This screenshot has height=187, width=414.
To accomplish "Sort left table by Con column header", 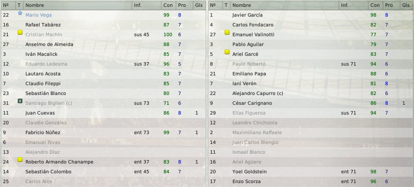I will click(168, 5).
